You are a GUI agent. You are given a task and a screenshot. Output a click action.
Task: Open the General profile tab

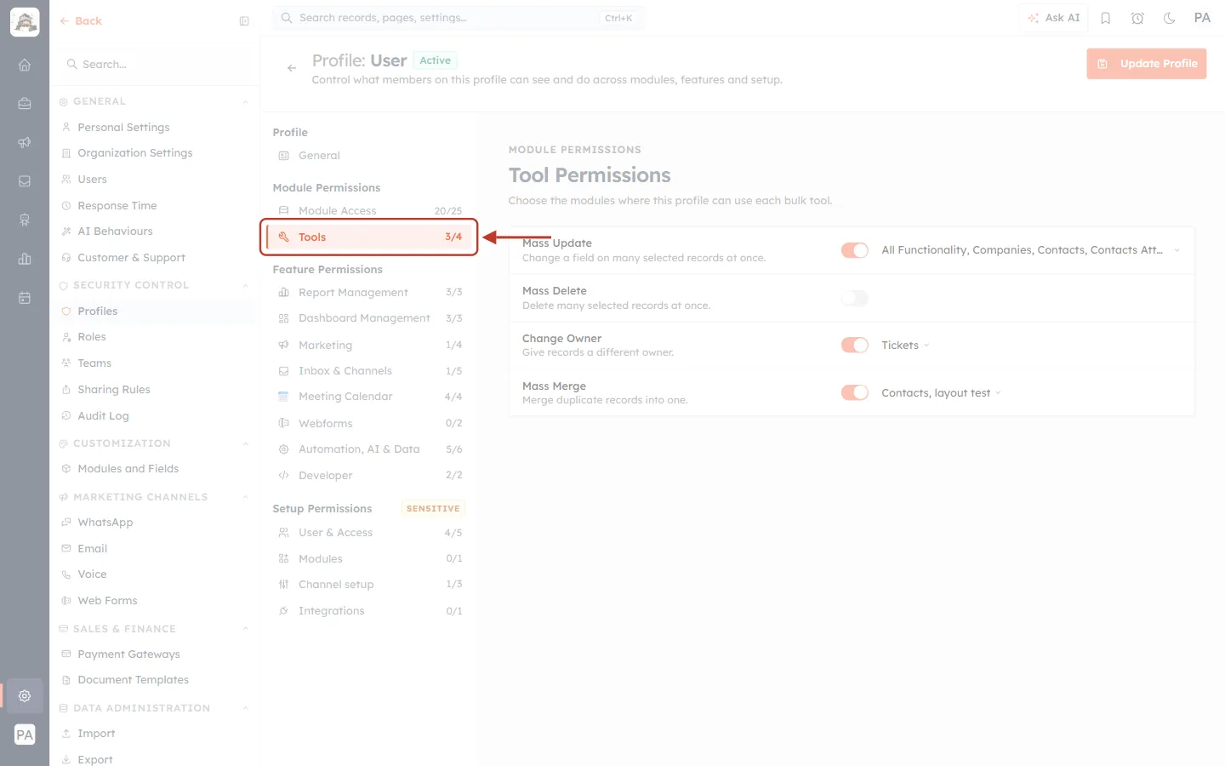pyautogui.click(x=369, y=156)
